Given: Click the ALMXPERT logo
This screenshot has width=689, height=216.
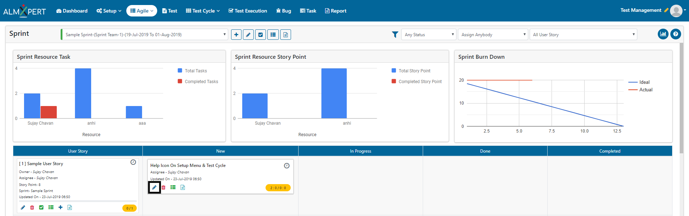Looking at the screenshot, I should (24, 11).
